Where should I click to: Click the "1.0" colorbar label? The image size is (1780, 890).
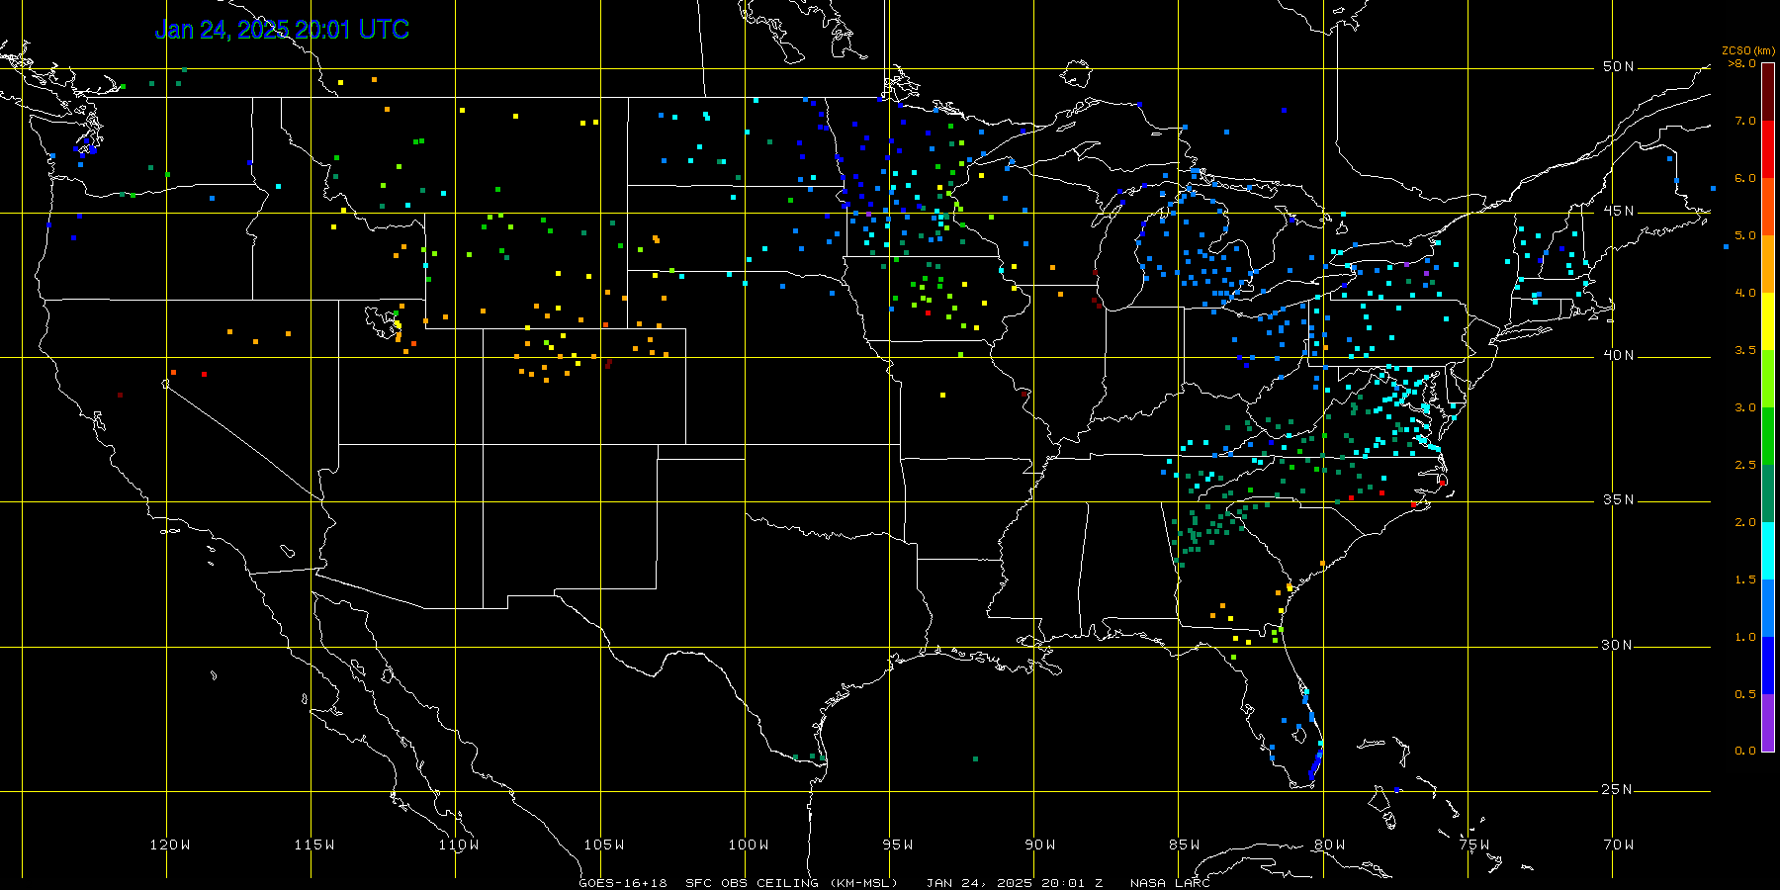1745,637
